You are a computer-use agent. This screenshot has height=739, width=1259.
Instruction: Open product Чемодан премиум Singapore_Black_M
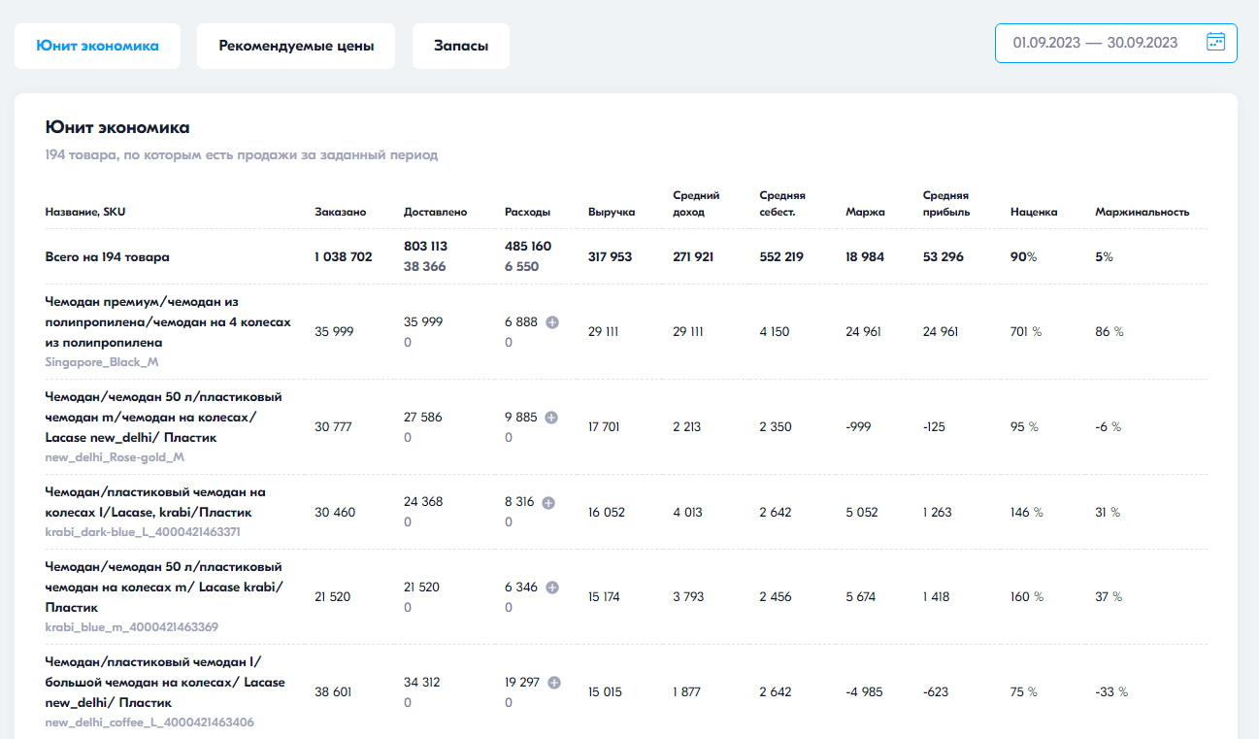167,322
